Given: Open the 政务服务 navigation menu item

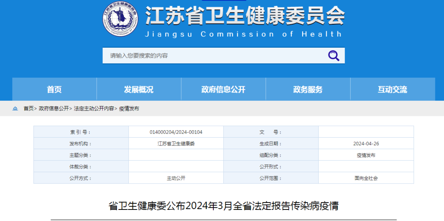Looking at the screenshot, I should [308, 89].
